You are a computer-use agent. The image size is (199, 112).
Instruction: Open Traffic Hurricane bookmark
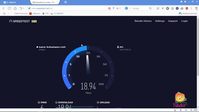(21, 13)
